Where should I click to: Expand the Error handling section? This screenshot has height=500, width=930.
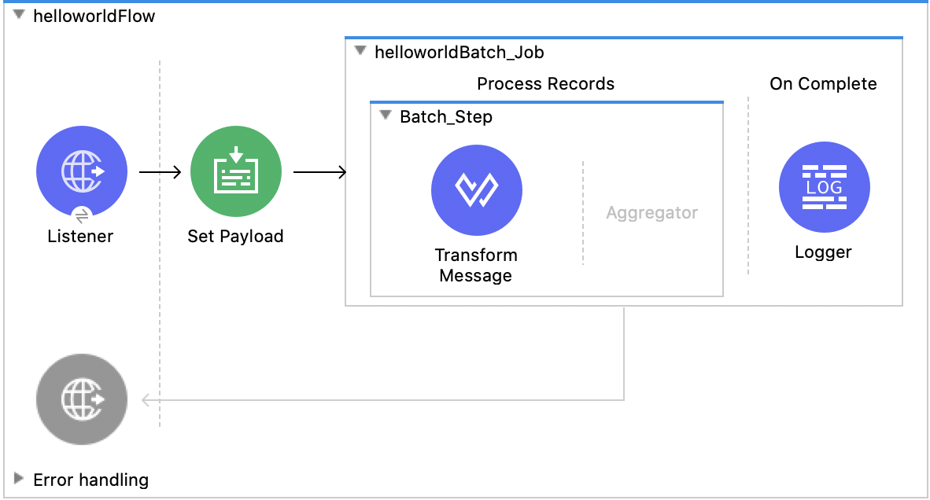pos(19,479)
